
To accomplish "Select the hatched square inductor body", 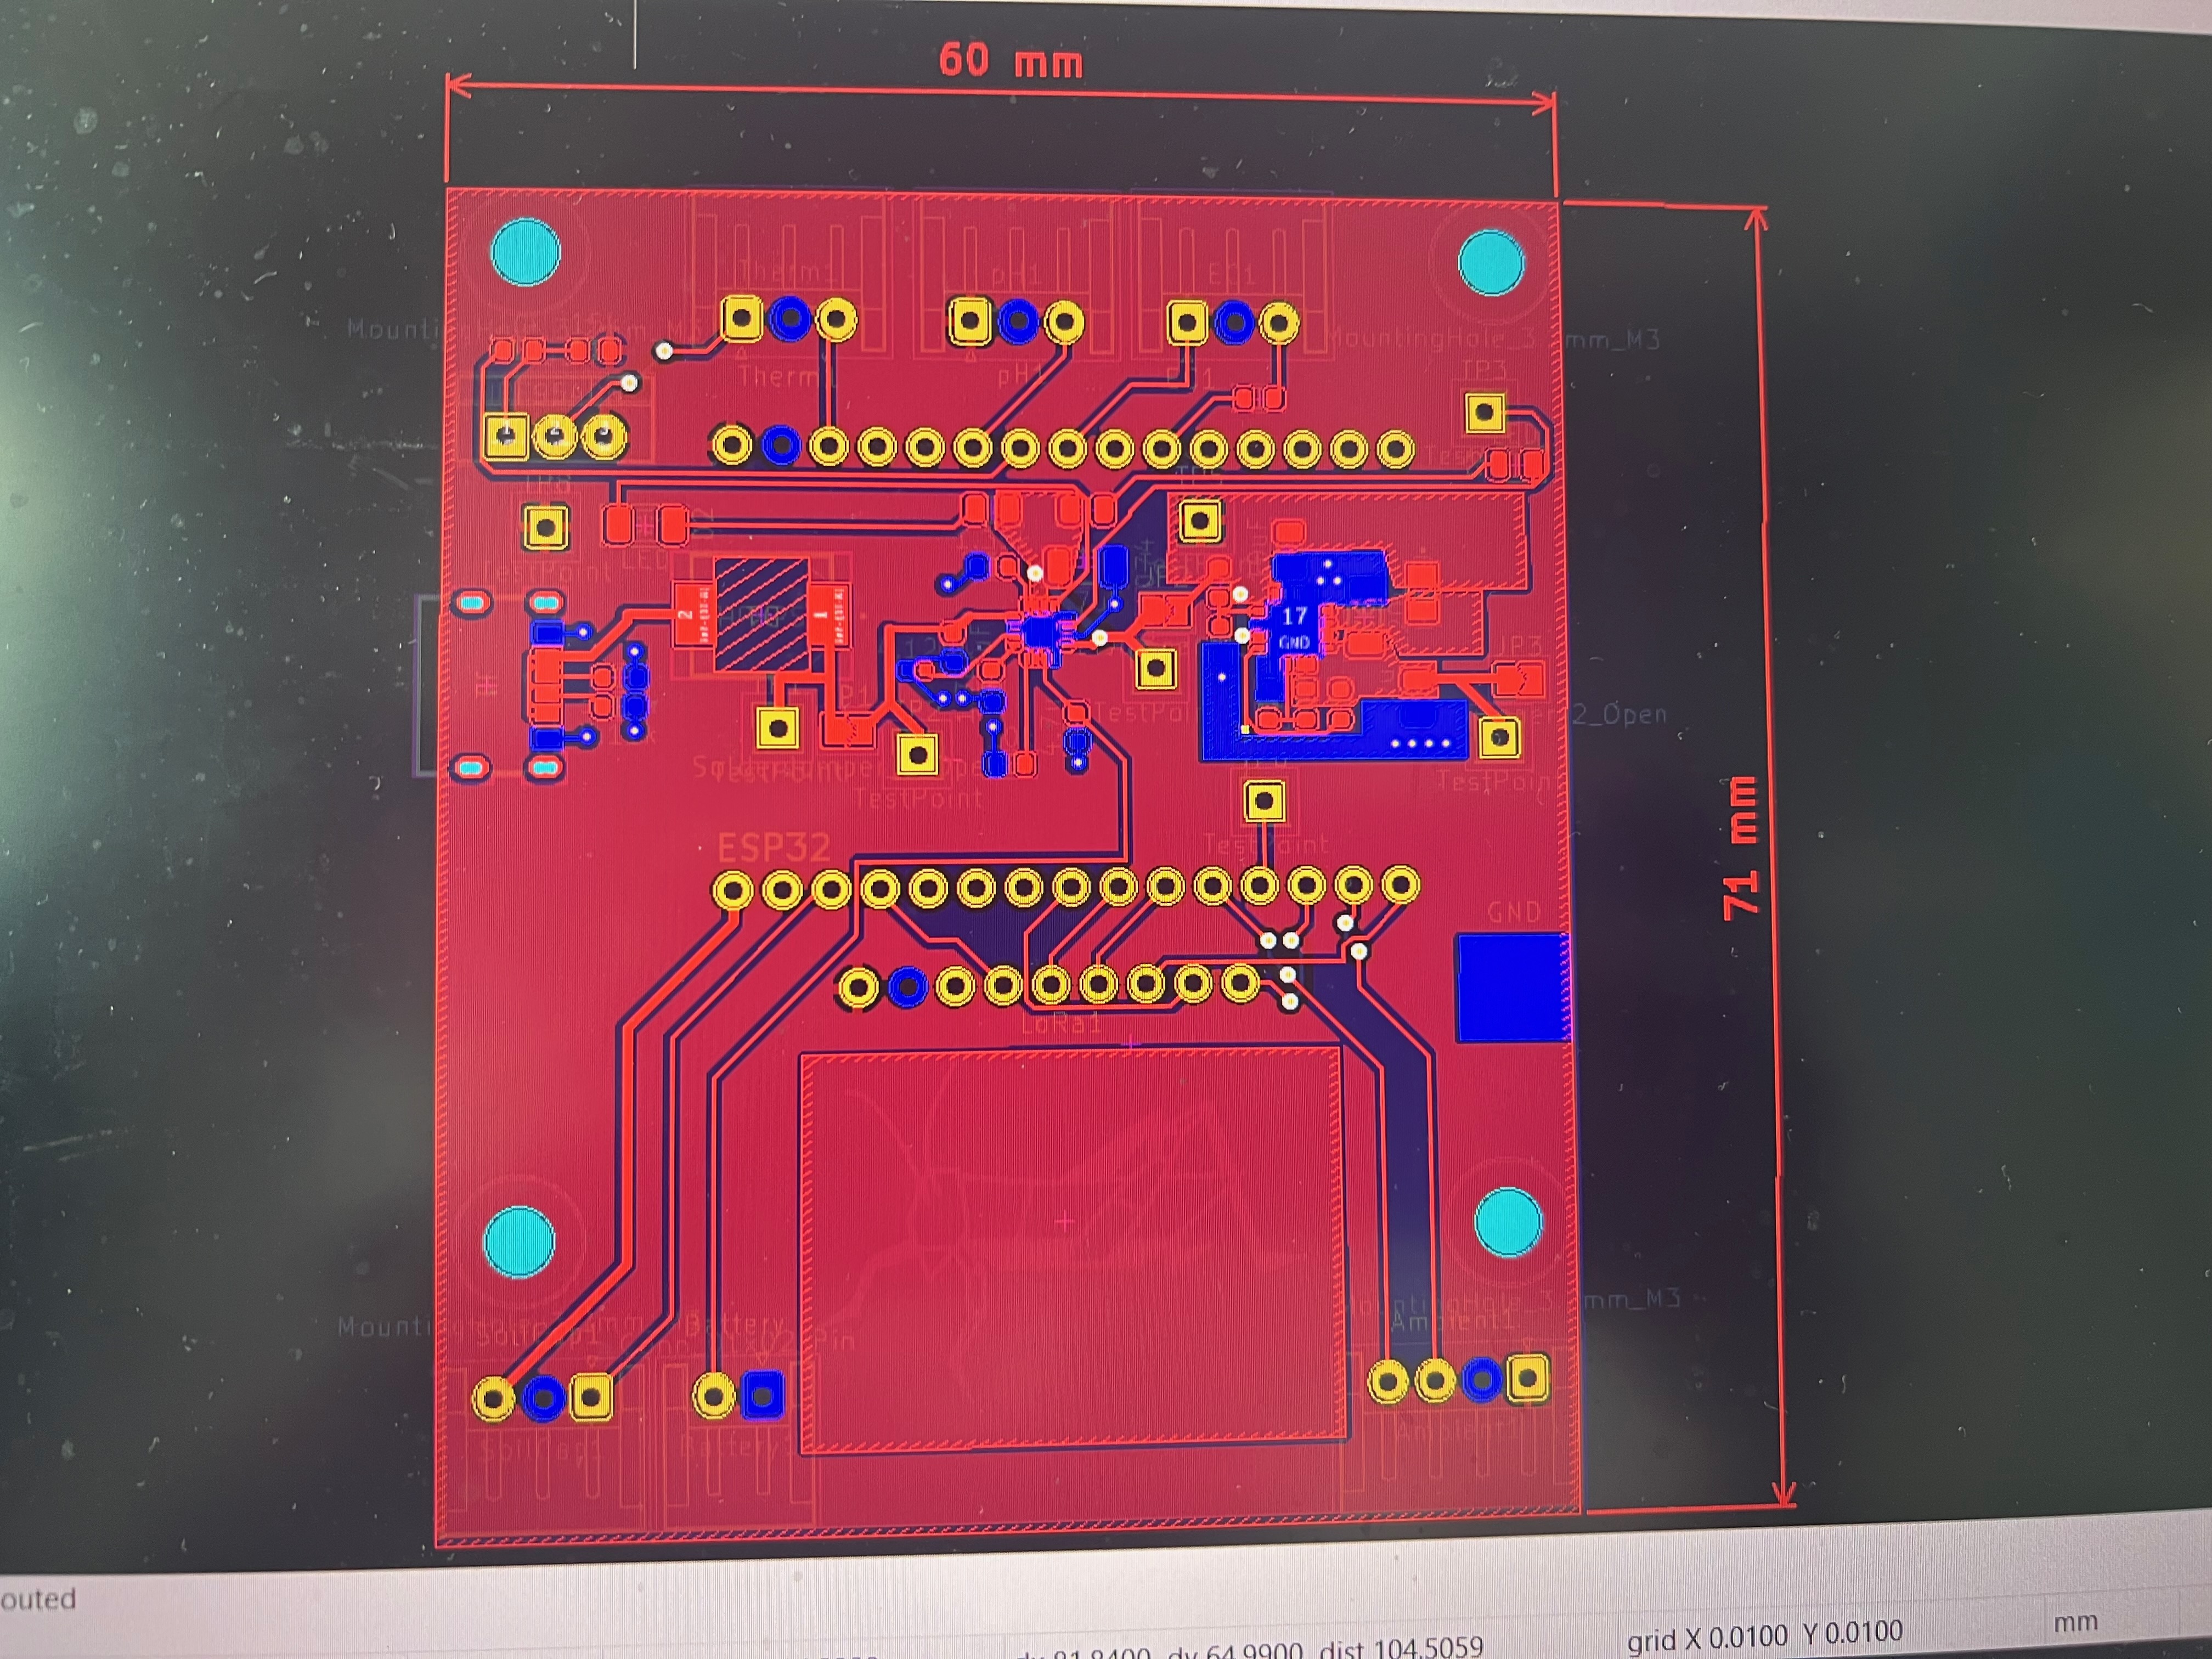I will [761, 614].
